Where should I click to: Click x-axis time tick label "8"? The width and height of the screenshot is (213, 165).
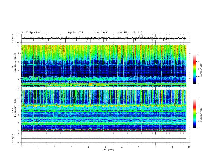pos(155,147)
